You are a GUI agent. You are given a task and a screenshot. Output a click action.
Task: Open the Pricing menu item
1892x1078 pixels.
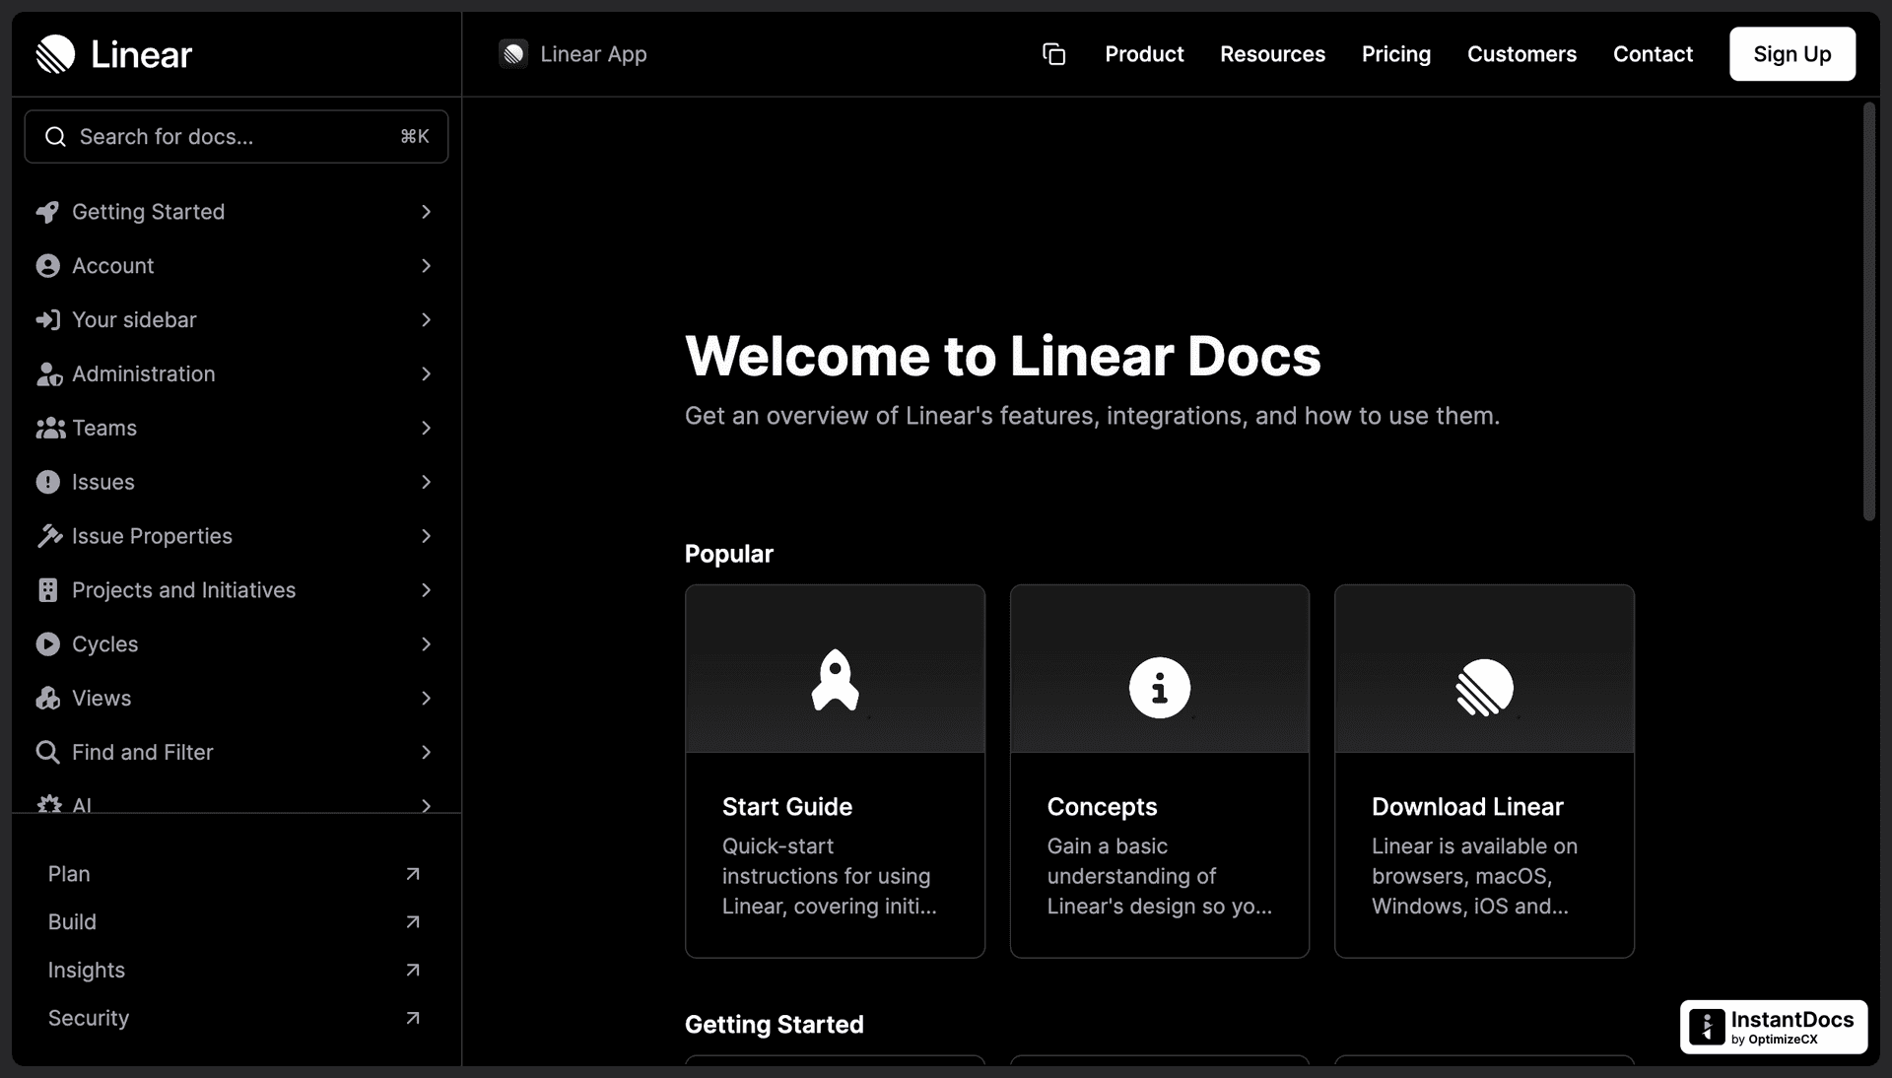click(1395, 54)
